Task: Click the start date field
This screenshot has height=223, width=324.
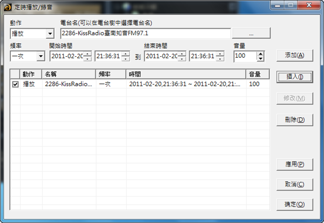Action: click(x=66, y=56)
